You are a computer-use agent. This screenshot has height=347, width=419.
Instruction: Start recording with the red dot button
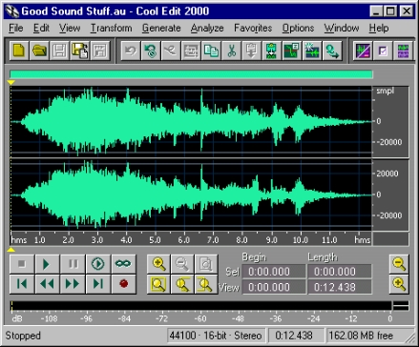[123, 284]
